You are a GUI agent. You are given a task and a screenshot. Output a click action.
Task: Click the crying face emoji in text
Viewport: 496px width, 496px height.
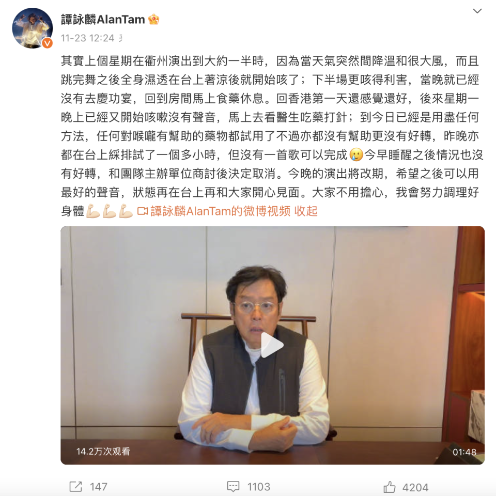356,154
